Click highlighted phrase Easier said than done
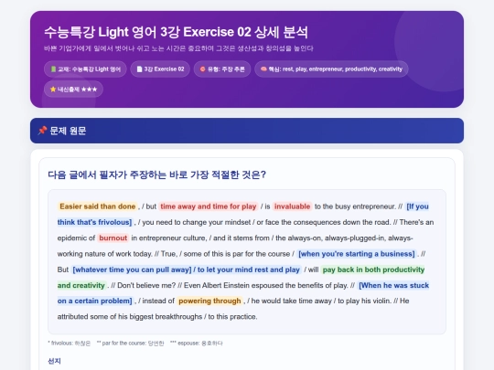Viewport: 494px width, 370px height. pos(98,206)
